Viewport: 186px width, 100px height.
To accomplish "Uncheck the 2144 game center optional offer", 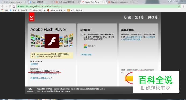I will tap(81, 35).
